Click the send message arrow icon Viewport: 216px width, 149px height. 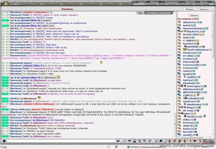(x=118, y=141)
